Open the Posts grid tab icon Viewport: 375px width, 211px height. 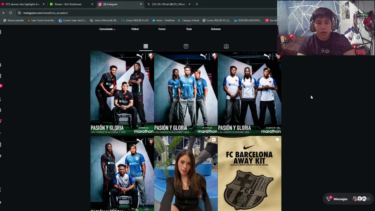click(146, 46)
